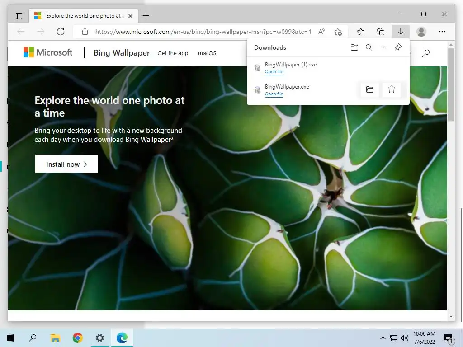
Task: Open file link under BingWallpaper (1).exe
Action: click(x=274, y=72)
